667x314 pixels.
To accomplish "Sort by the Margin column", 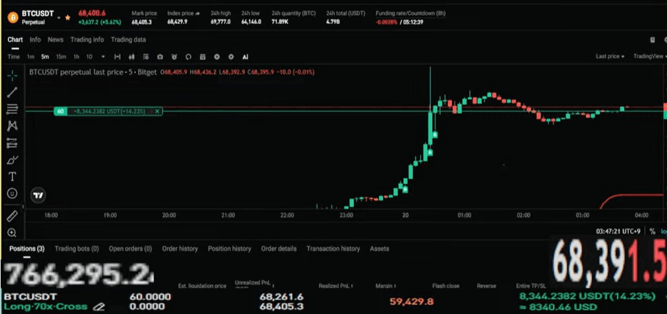I will pyautogui.click(x=386, y=286).
